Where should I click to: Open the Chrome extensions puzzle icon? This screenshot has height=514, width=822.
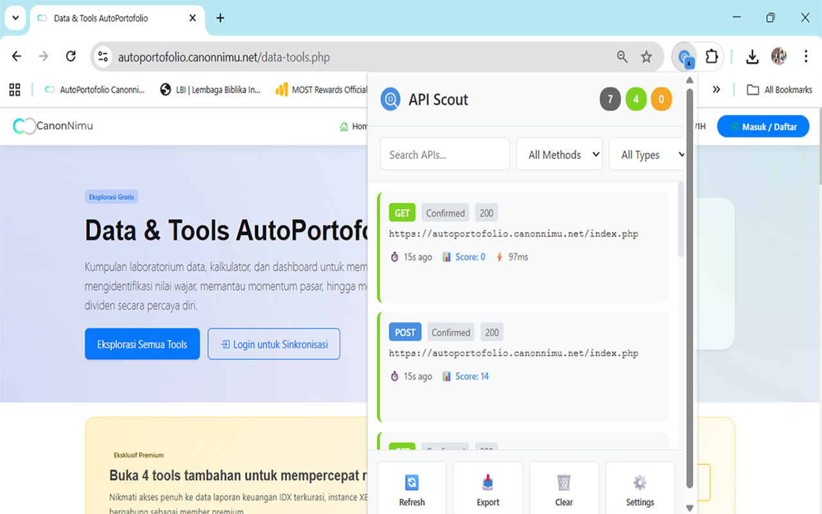(x=711, y=57)
